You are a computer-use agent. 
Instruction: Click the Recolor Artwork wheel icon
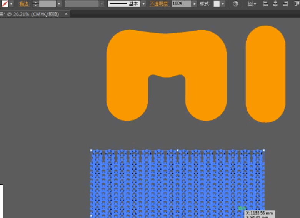tap(235, 4)
